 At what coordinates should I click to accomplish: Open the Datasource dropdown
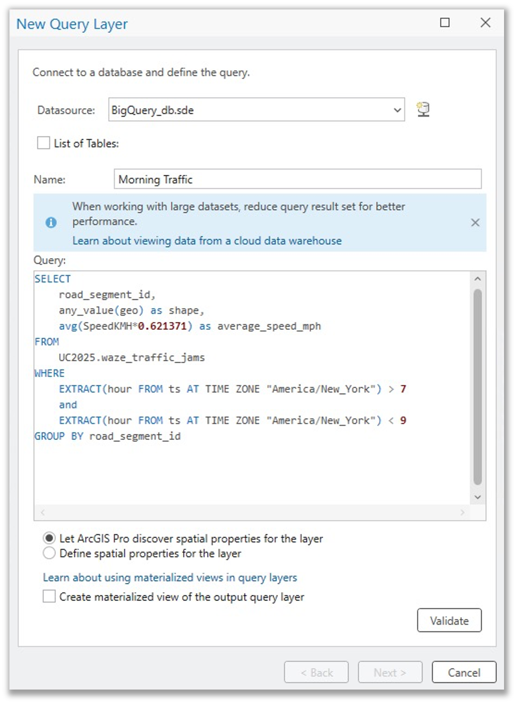(x=396, y=110)
